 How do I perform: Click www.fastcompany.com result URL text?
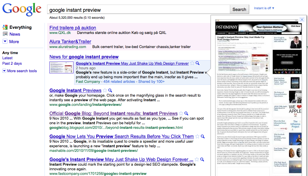pos(98,174)
